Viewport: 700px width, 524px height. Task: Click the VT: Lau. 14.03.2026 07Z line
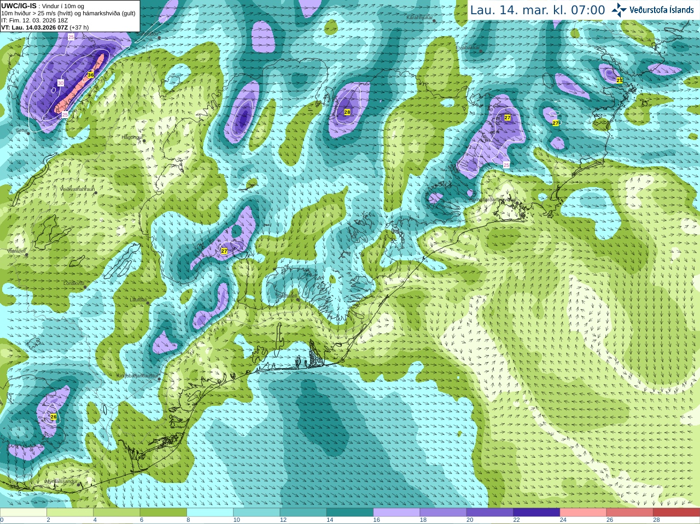click(45, 27)
